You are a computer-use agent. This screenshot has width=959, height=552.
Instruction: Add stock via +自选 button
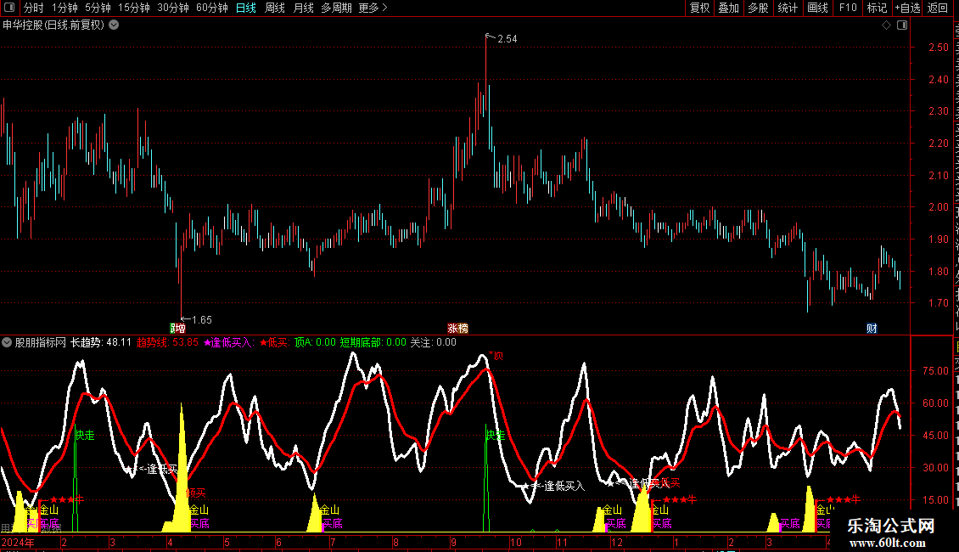pos(907,8)
